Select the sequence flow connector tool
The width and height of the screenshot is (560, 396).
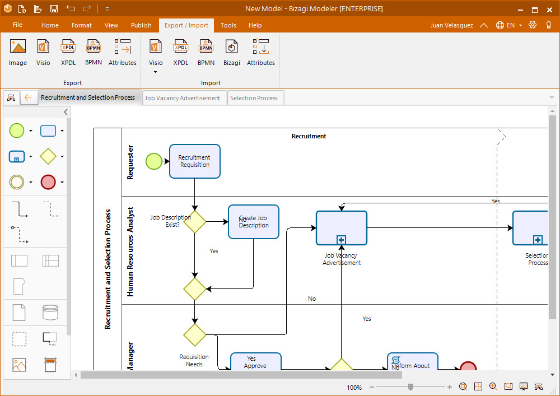tap(20, 209)
